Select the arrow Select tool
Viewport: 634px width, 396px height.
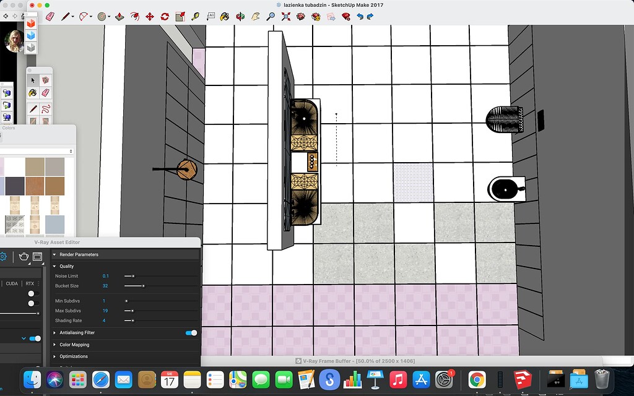[33, 80]
